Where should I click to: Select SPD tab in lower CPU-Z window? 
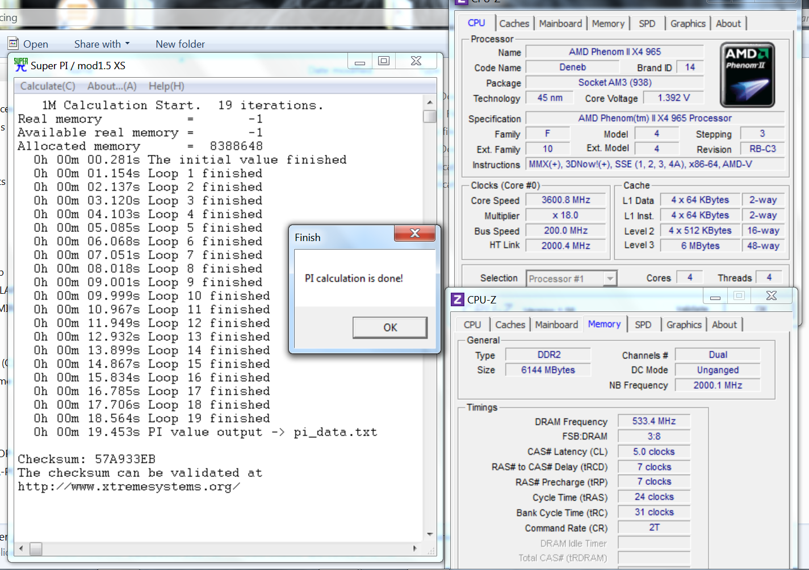643,324
